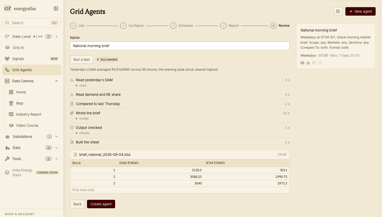This screenshot has width=382, height=217.
Task: Click the DAM value 3088.25
Action: tap(196, 177)
